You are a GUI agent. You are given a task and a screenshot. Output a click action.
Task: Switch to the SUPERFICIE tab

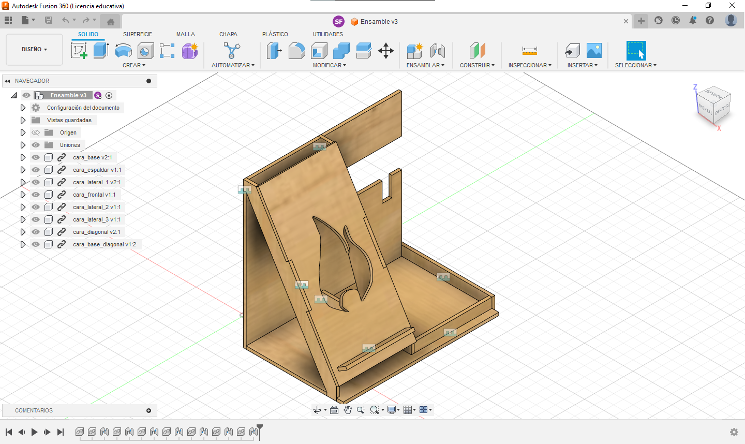coord(138,34)
